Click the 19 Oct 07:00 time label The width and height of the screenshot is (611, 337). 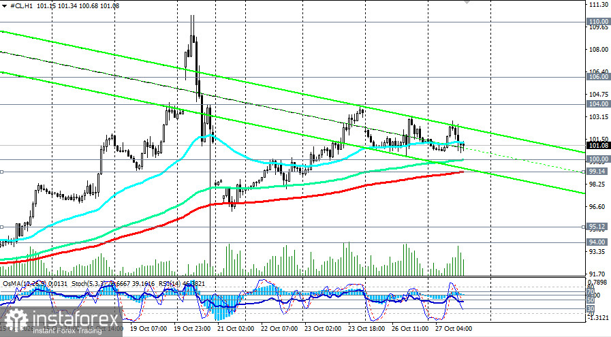coord(148,328)
